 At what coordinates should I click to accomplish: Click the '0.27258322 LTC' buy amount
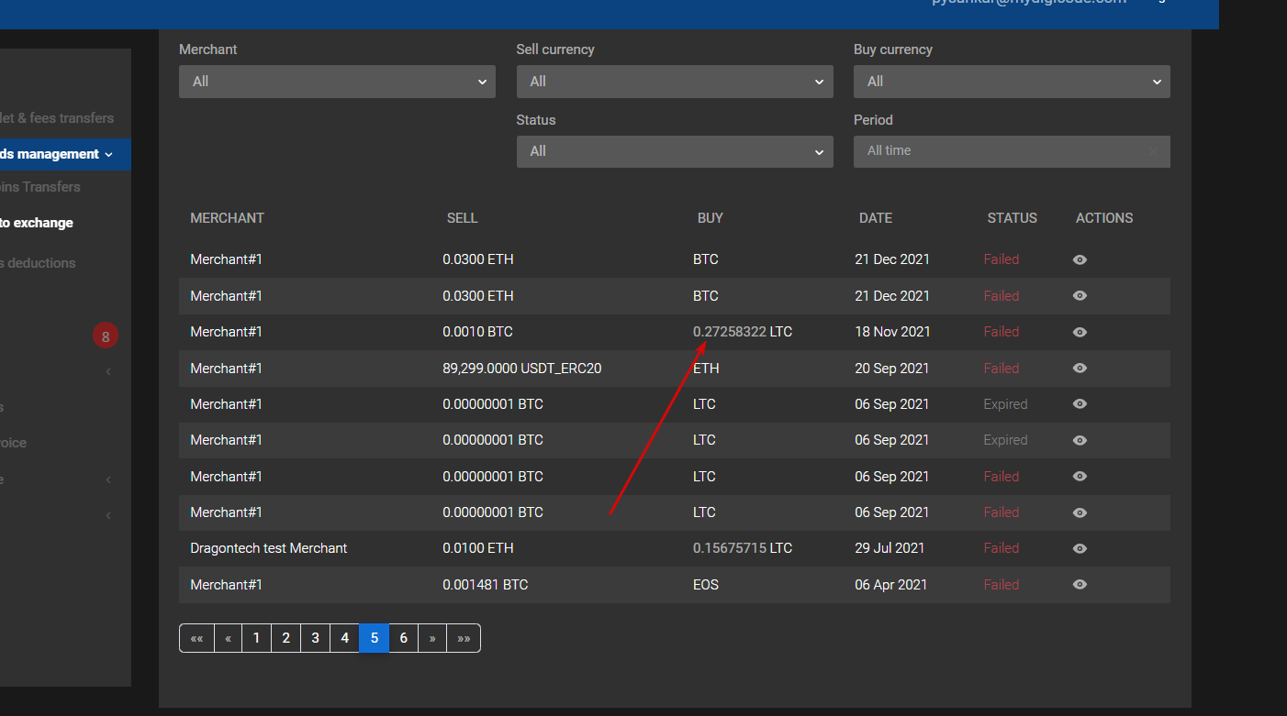[x=743, y=332]
